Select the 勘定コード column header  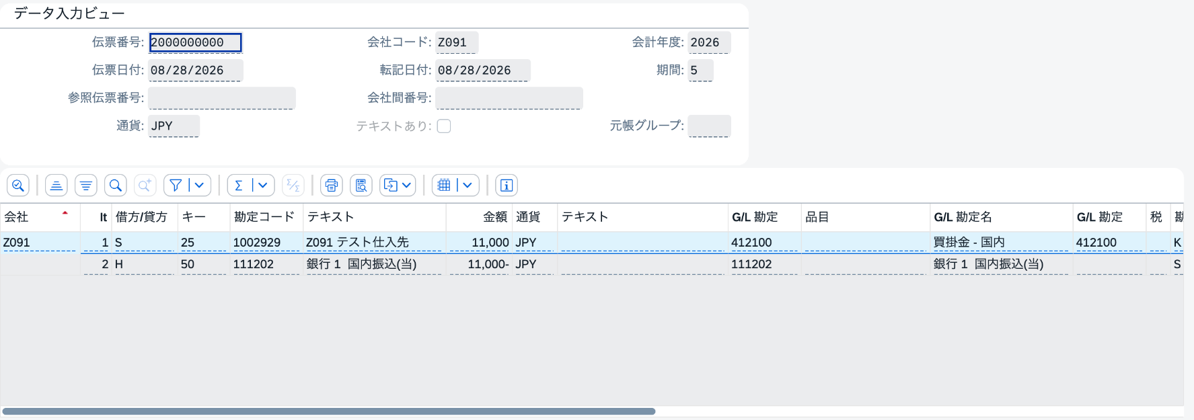[x=266, y=217]
